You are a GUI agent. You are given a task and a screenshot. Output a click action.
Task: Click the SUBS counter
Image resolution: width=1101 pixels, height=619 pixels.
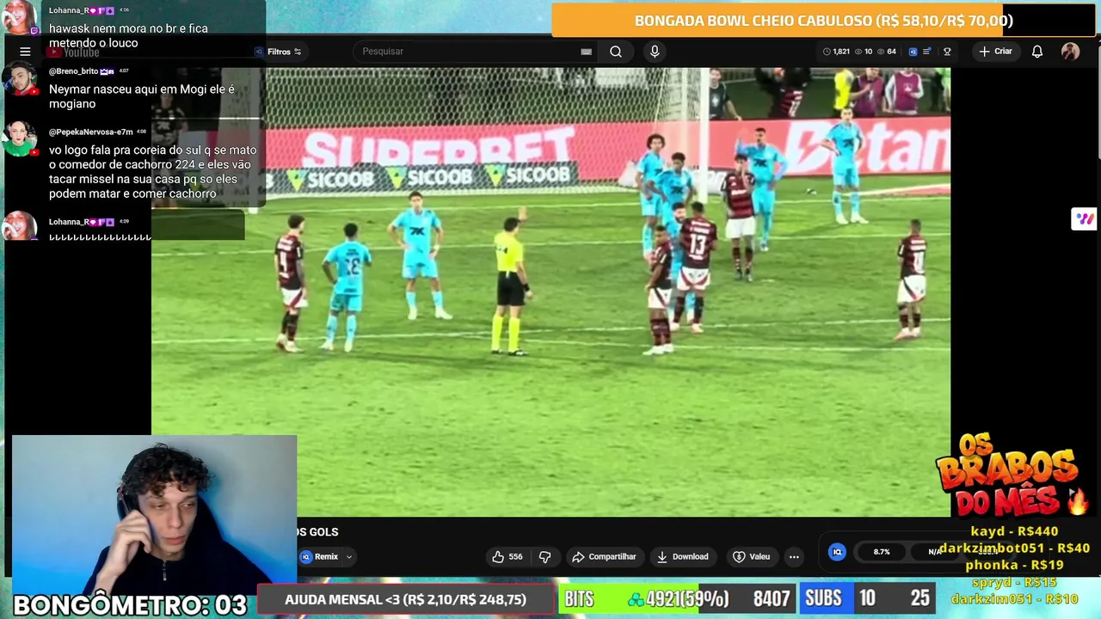pos(869,598)
